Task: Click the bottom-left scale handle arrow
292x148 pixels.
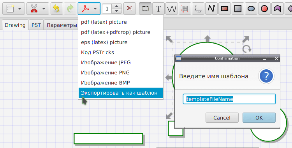Action: 169,116
